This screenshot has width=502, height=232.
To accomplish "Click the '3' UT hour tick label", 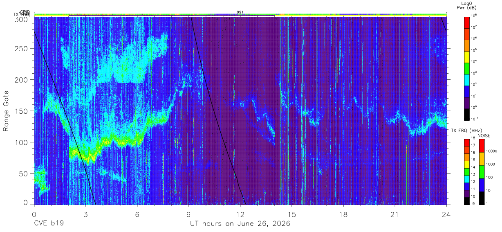I will pos(85,214).
